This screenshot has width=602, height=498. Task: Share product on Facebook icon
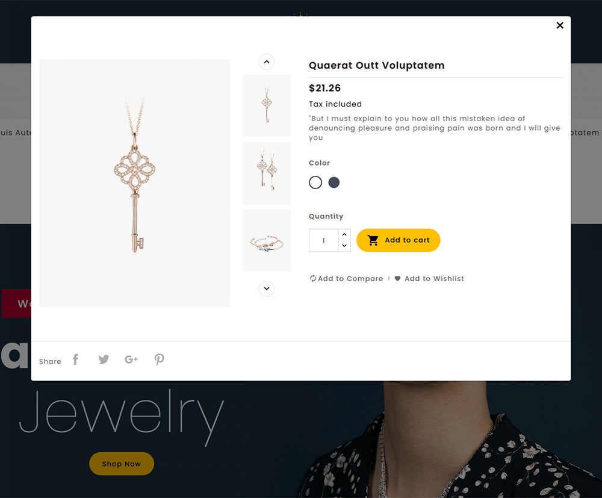[x=76, y=359]
